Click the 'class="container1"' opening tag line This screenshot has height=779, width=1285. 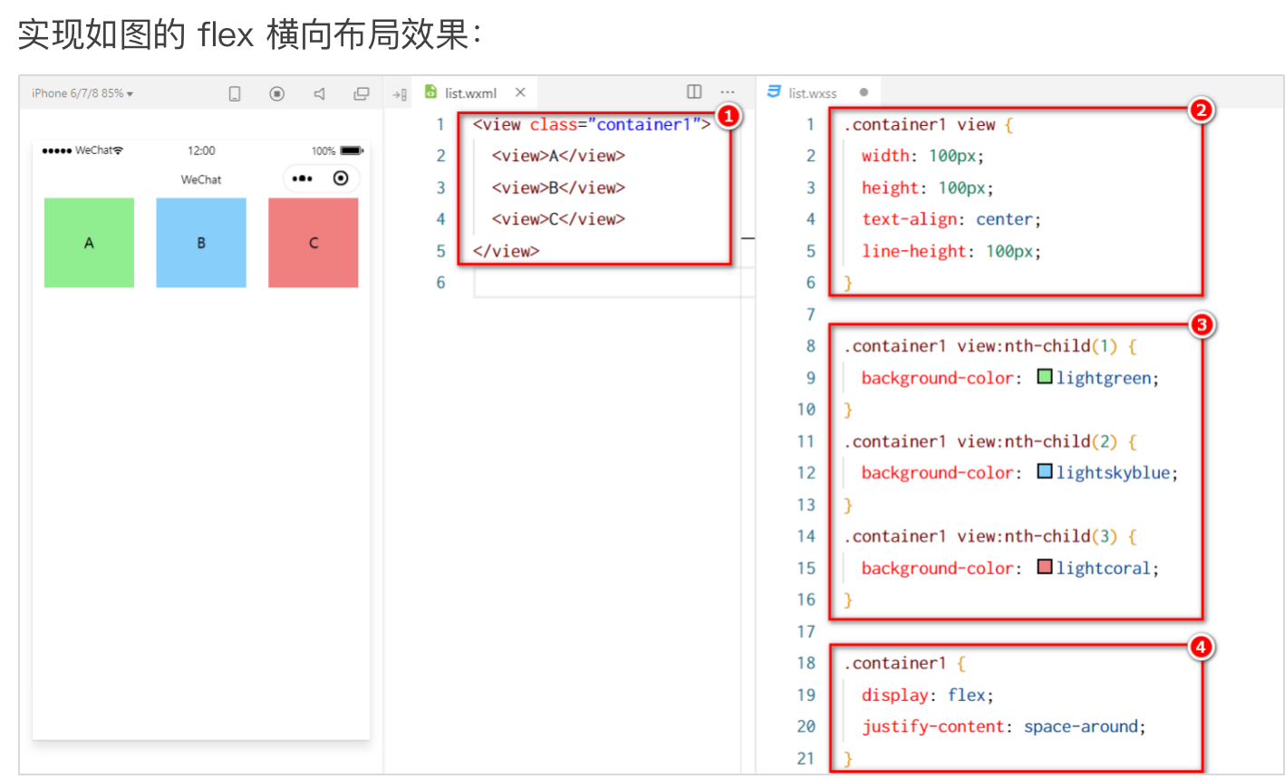click(592, 124)
